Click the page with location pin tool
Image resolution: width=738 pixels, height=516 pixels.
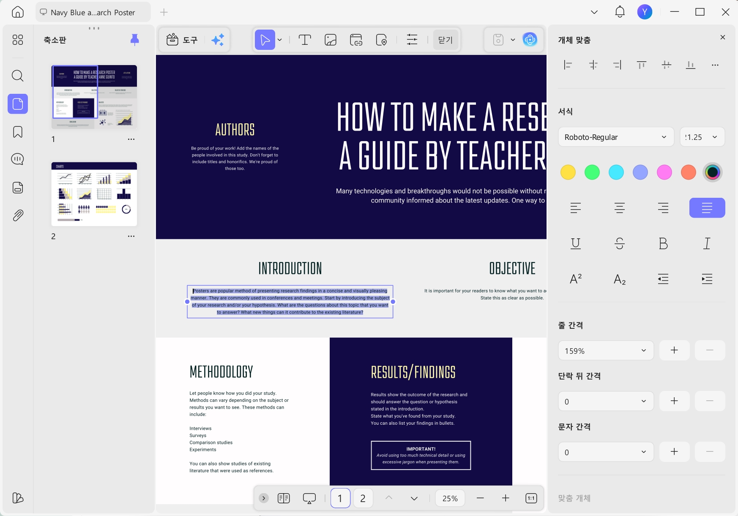pyautogui.click(x=382, y=40)
